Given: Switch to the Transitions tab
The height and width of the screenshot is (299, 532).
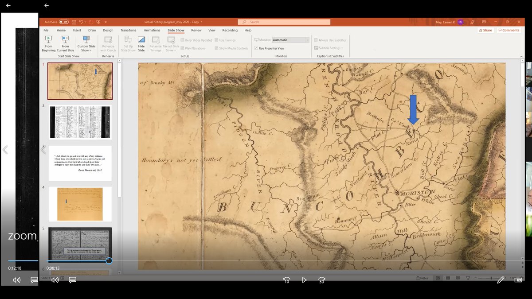Looking at the screenshot, I should (x=128, y=30).
